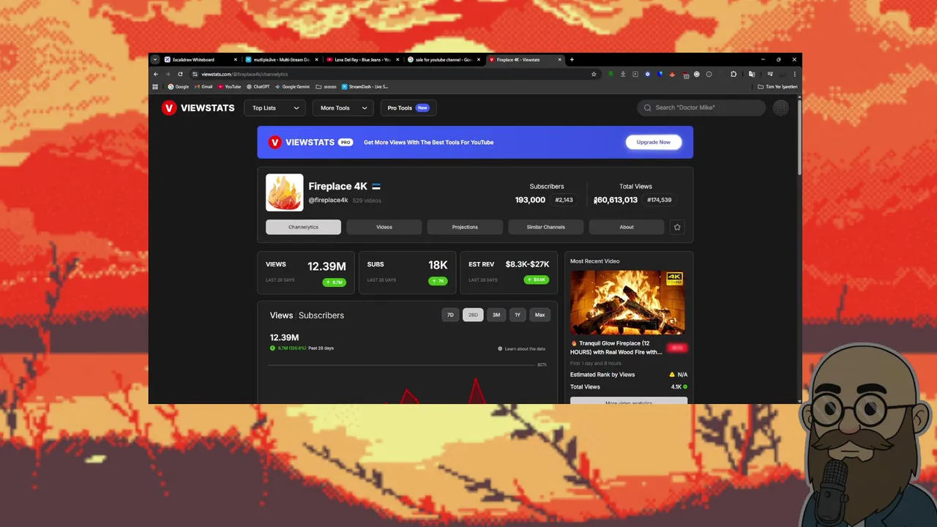Image resolution: width=937 pixels, height=527 pixels.
Task: Toggle the chart to Subscribers
Action: 321,315
